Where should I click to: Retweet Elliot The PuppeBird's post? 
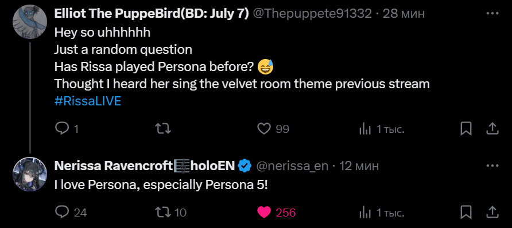click(162, 129)
